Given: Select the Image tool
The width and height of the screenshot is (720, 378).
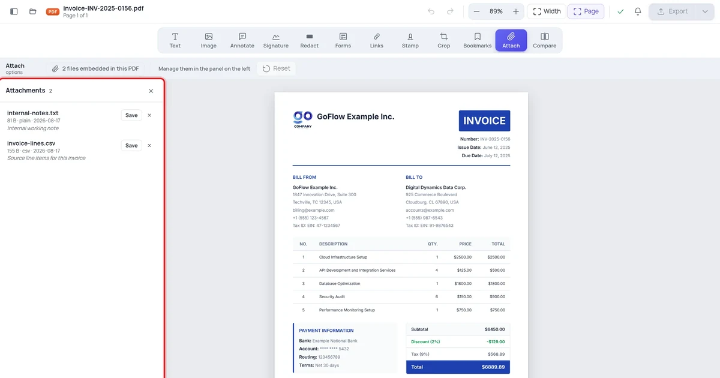Looking at the screenshot, I should (209, 40).
